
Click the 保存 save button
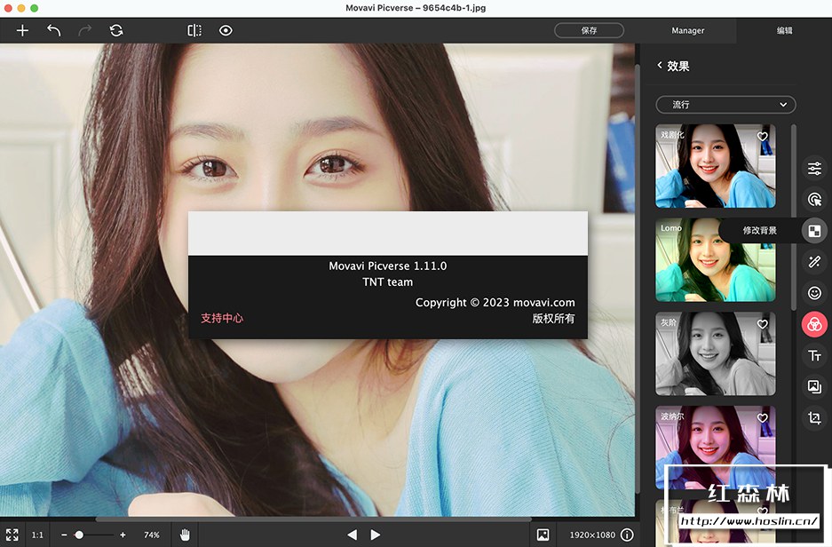click(x=589, y=30)
